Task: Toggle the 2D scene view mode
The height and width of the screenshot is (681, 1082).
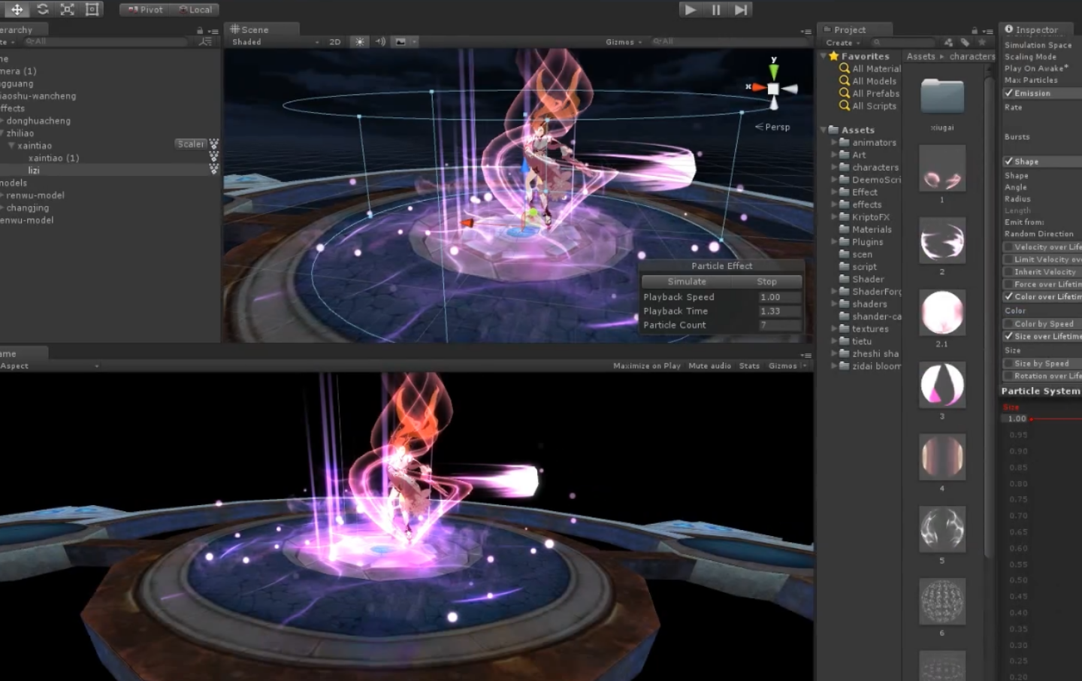Action: tap(335, 42)
